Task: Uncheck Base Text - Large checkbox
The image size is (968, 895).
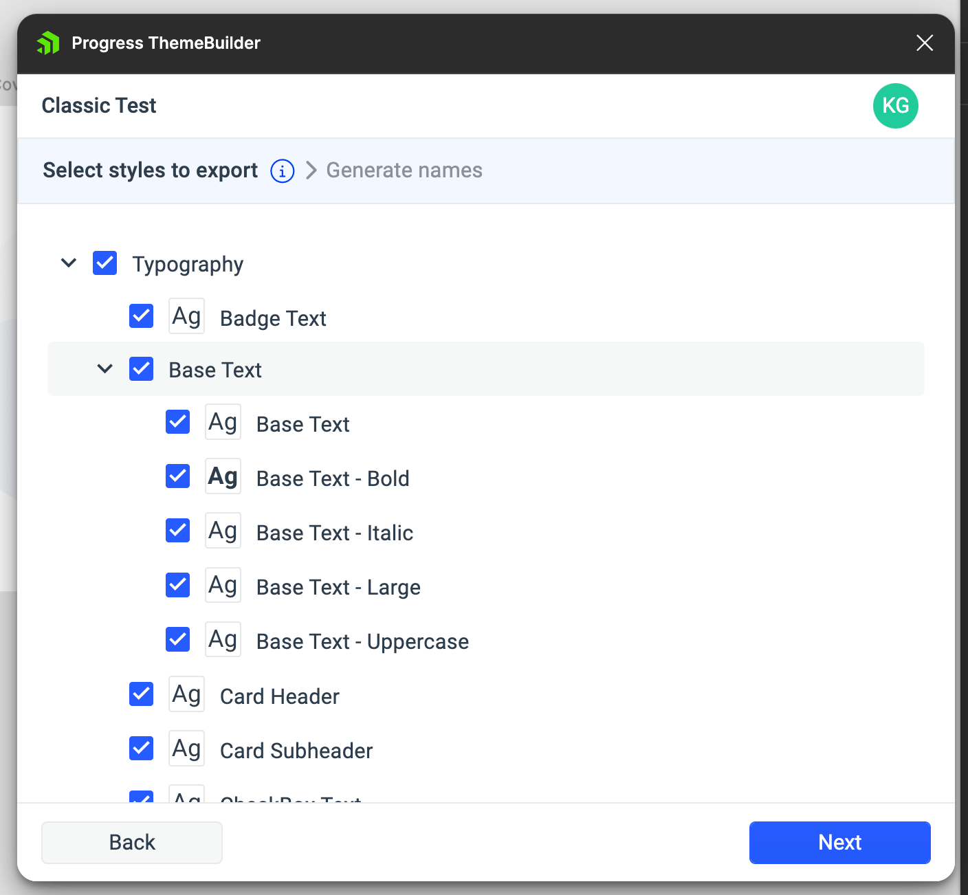Action: pyautogui.click(x=178, y=585)
